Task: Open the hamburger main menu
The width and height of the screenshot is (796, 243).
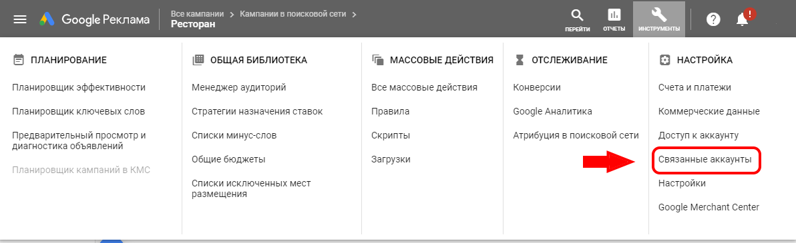Action: tap(20, 20)
